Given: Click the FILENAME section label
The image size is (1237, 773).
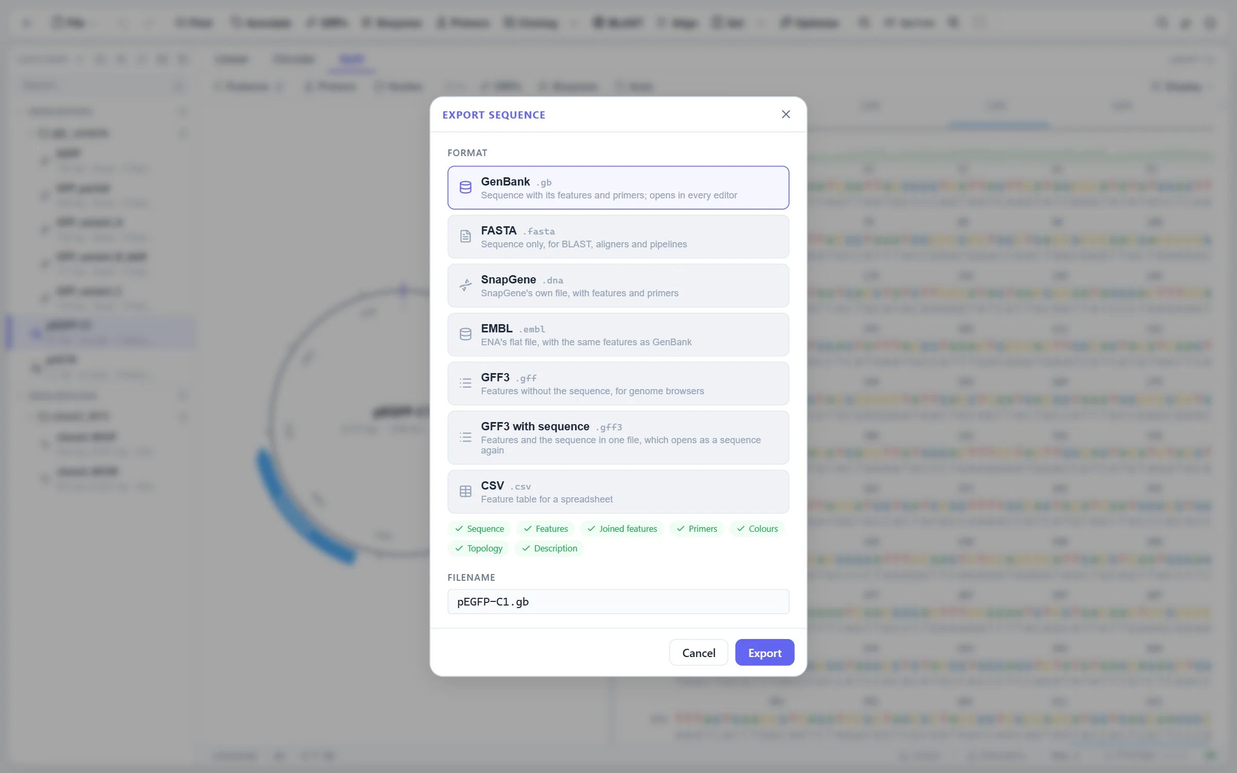Looking at the screenshot, I should click(471, 578).
